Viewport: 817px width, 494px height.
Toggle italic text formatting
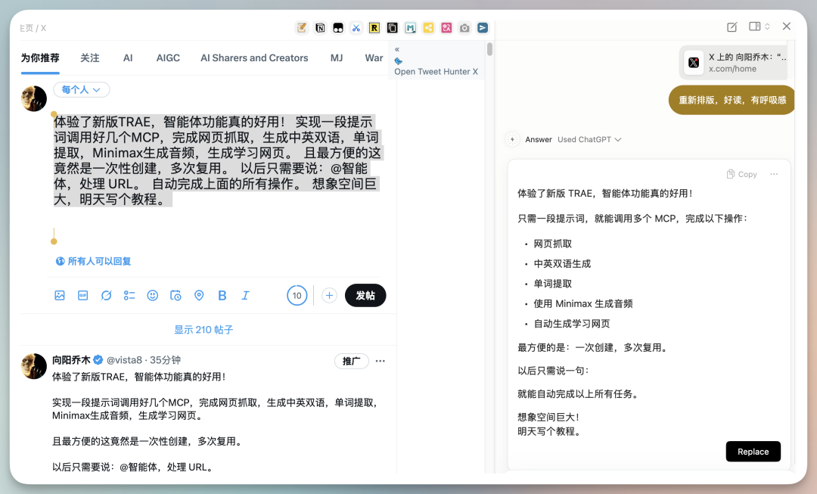click(245, 296)
